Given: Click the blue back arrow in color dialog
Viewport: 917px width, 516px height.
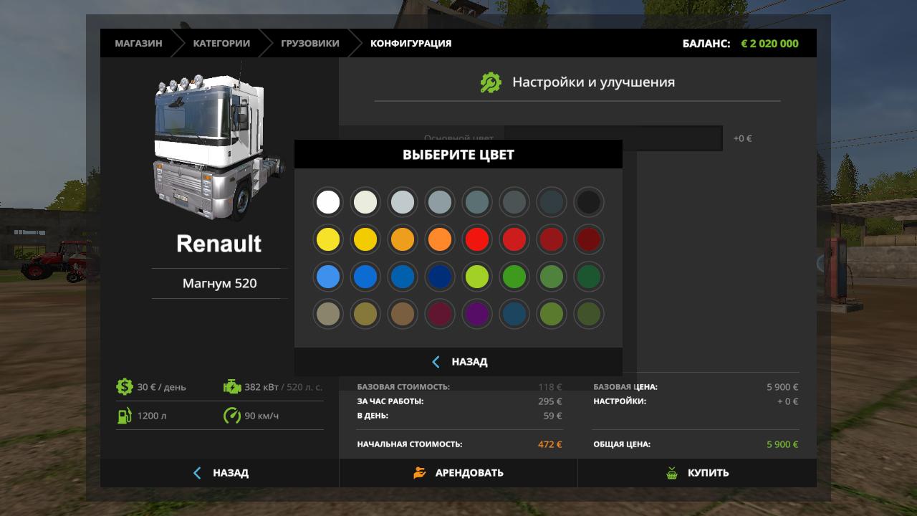Looking at the screenshot, I should click(x=436, y=362).
